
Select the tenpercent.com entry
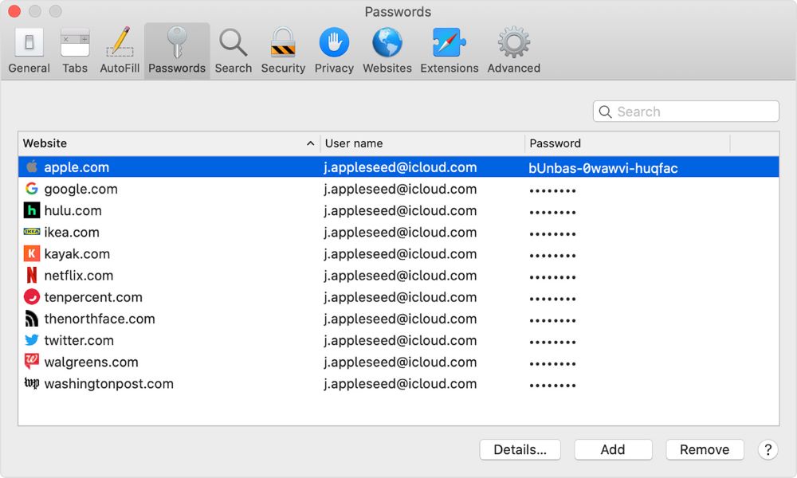pos(398,297)
